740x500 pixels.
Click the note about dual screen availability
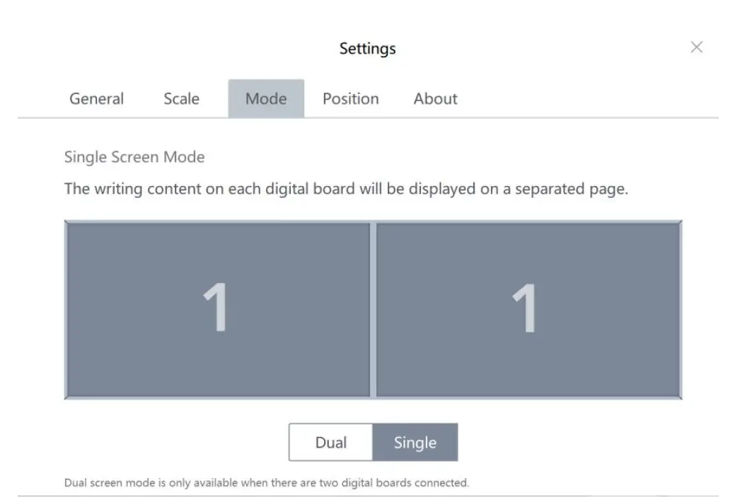pos(267,482)
